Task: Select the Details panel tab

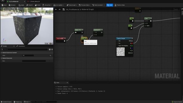Action: (5, 46)
